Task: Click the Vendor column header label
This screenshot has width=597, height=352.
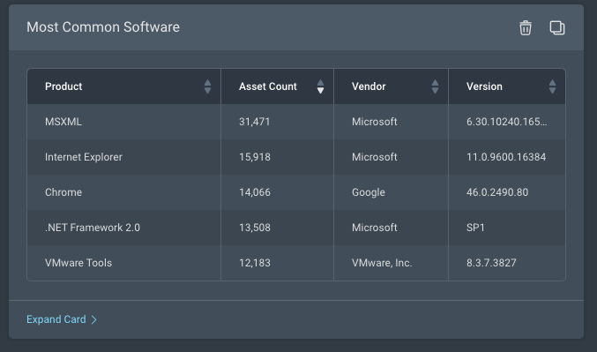Action: 369,86
